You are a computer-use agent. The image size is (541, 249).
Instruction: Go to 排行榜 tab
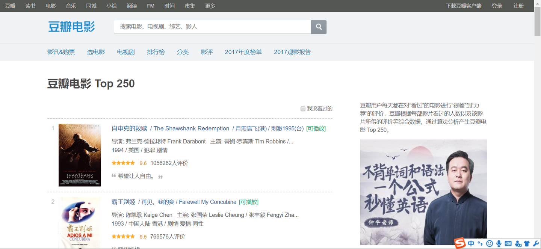[156, 52]
